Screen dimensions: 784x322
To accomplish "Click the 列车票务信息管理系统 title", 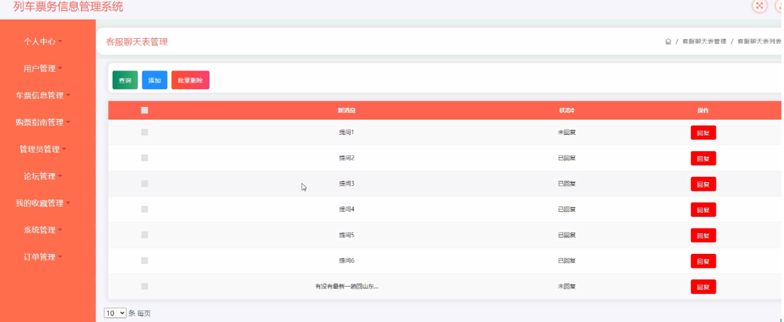I will point(68,6).
